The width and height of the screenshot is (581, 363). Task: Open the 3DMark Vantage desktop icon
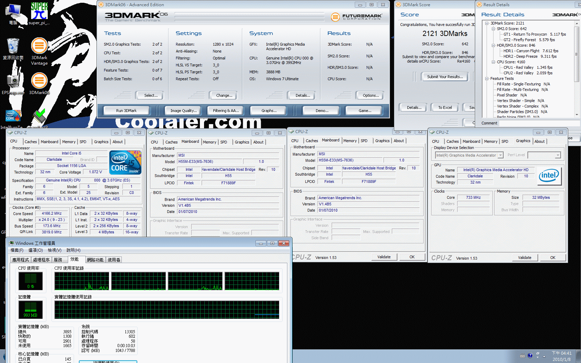click(x=39, y=51)
